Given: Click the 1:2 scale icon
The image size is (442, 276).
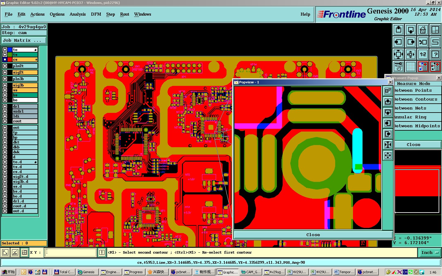Looking at the screenshot, I should point(423,54).
